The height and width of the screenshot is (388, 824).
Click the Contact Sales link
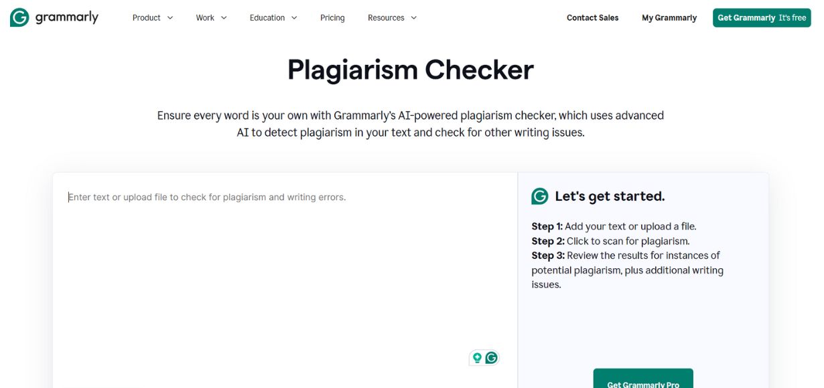coord(592,17)
